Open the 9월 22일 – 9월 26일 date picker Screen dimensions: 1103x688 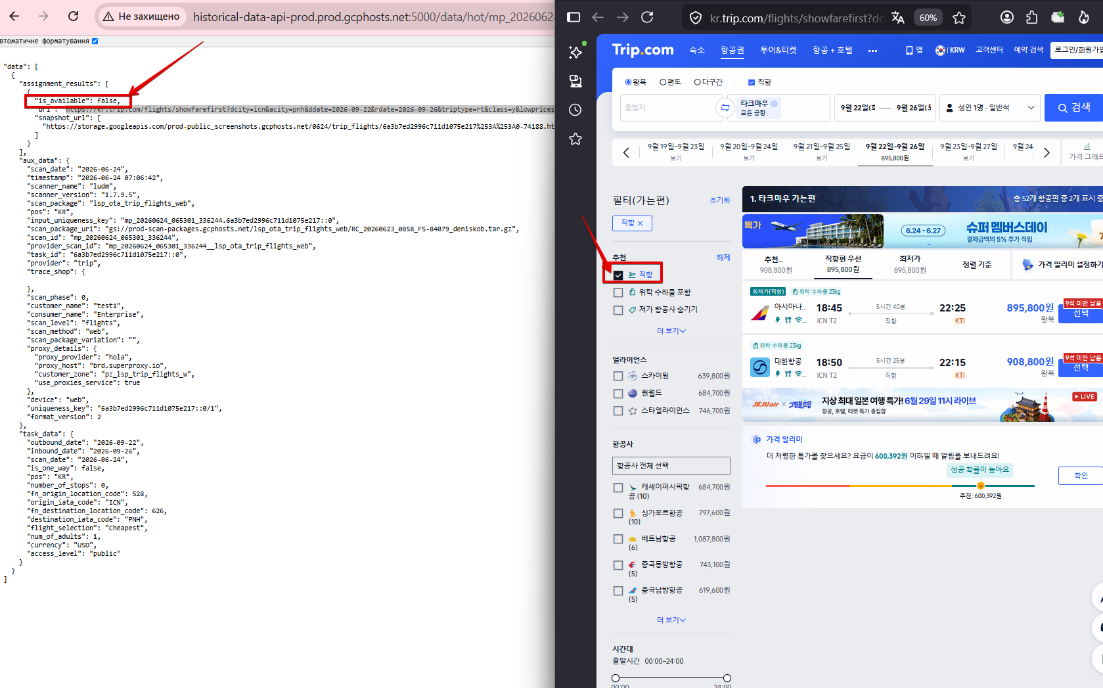885,108
